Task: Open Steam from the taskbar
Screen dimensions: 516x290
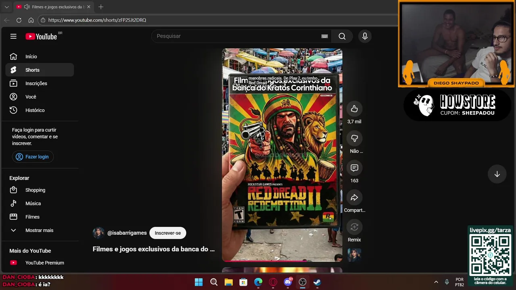Action: point(317,282)
